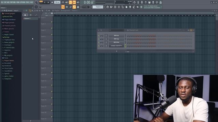Viewport: 218px width, 122px height.
Task: Open the project picker icon
Action: [126, 7]
